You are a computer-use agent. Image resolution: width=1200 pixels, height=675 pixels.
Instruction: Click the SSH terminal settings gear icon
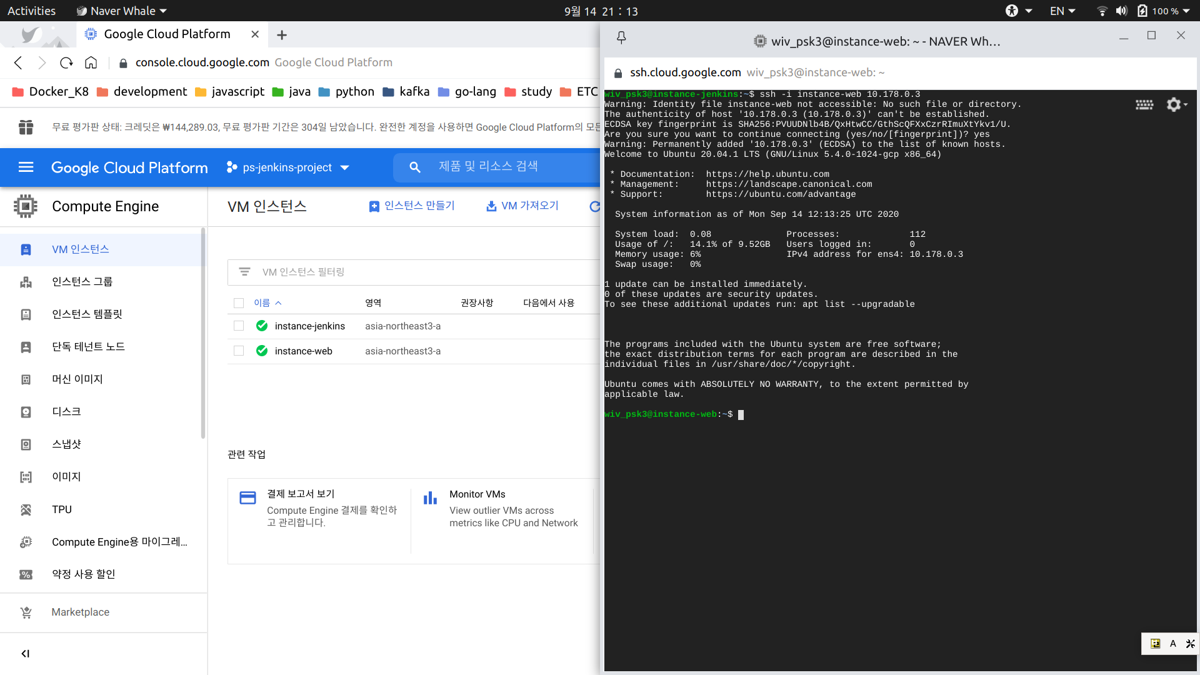tap(1174, 104)
